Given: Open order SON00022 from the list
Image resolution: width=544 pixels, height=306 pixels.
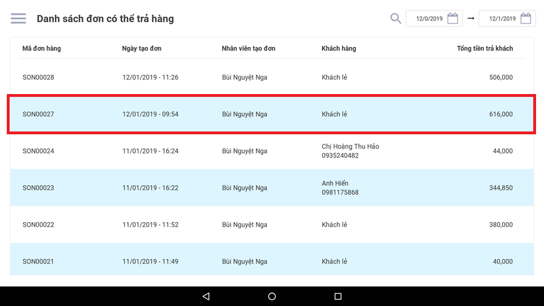Looking at the screenshot, I should [39, 225].
